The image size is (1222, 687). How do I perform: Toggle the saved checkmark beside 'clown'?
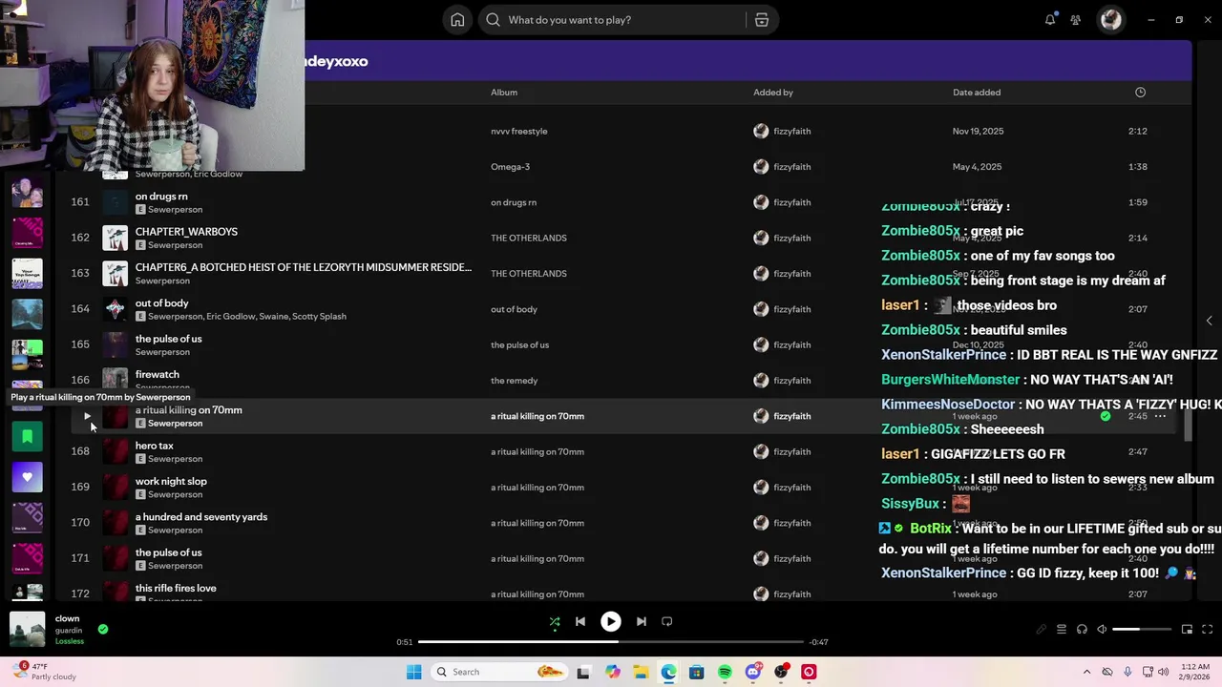[x=103, y=629]
